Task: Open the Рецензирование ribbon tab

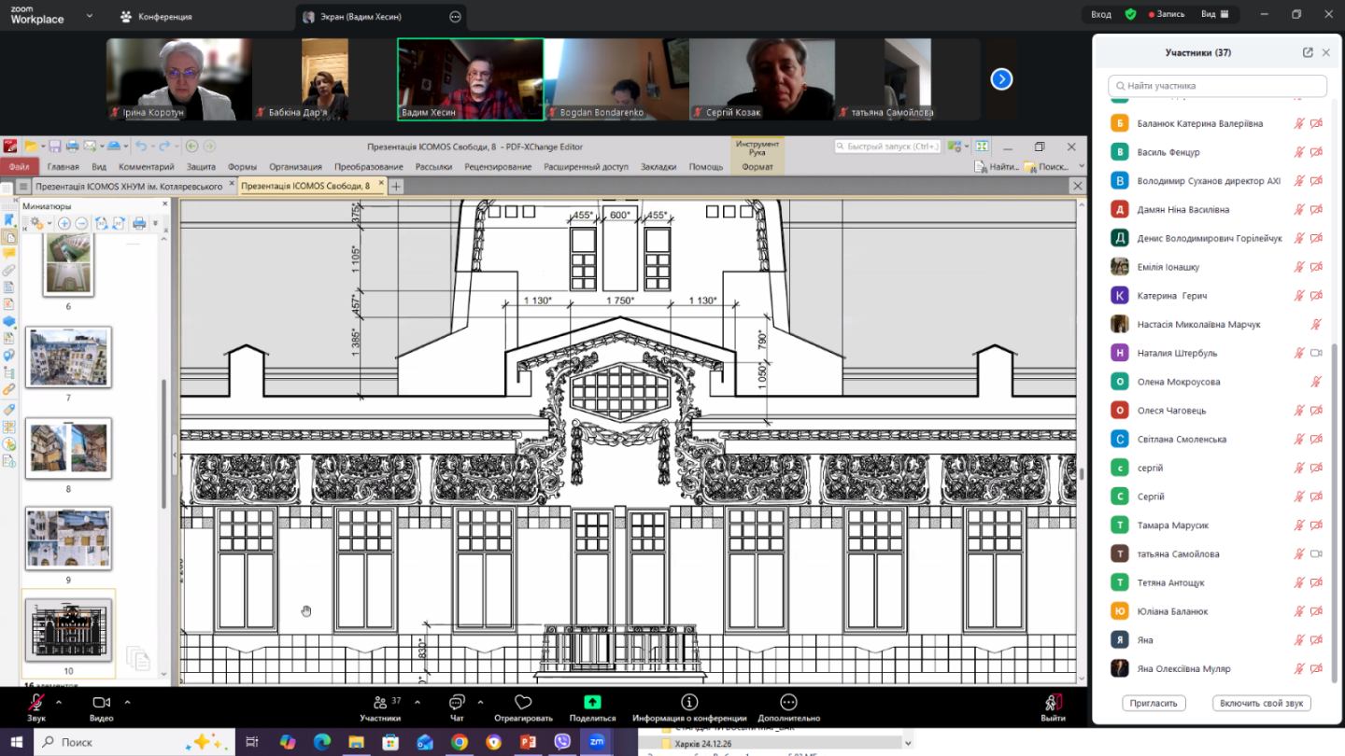Action: 498,167
